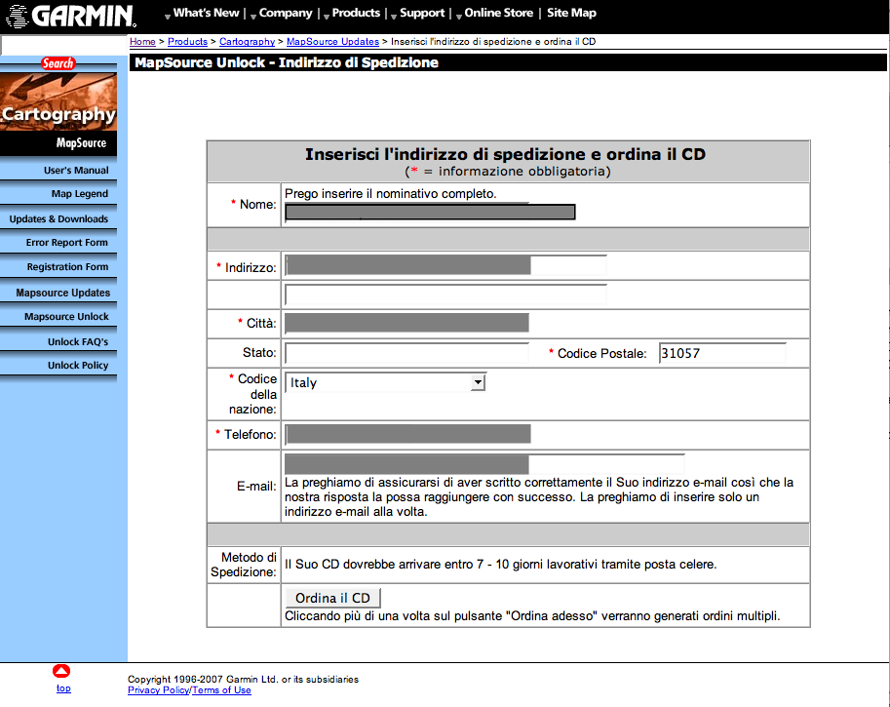Click the Codice Postale field containing 31057
The width and height of the screenshot is (890, 707).
coord(722,353)
